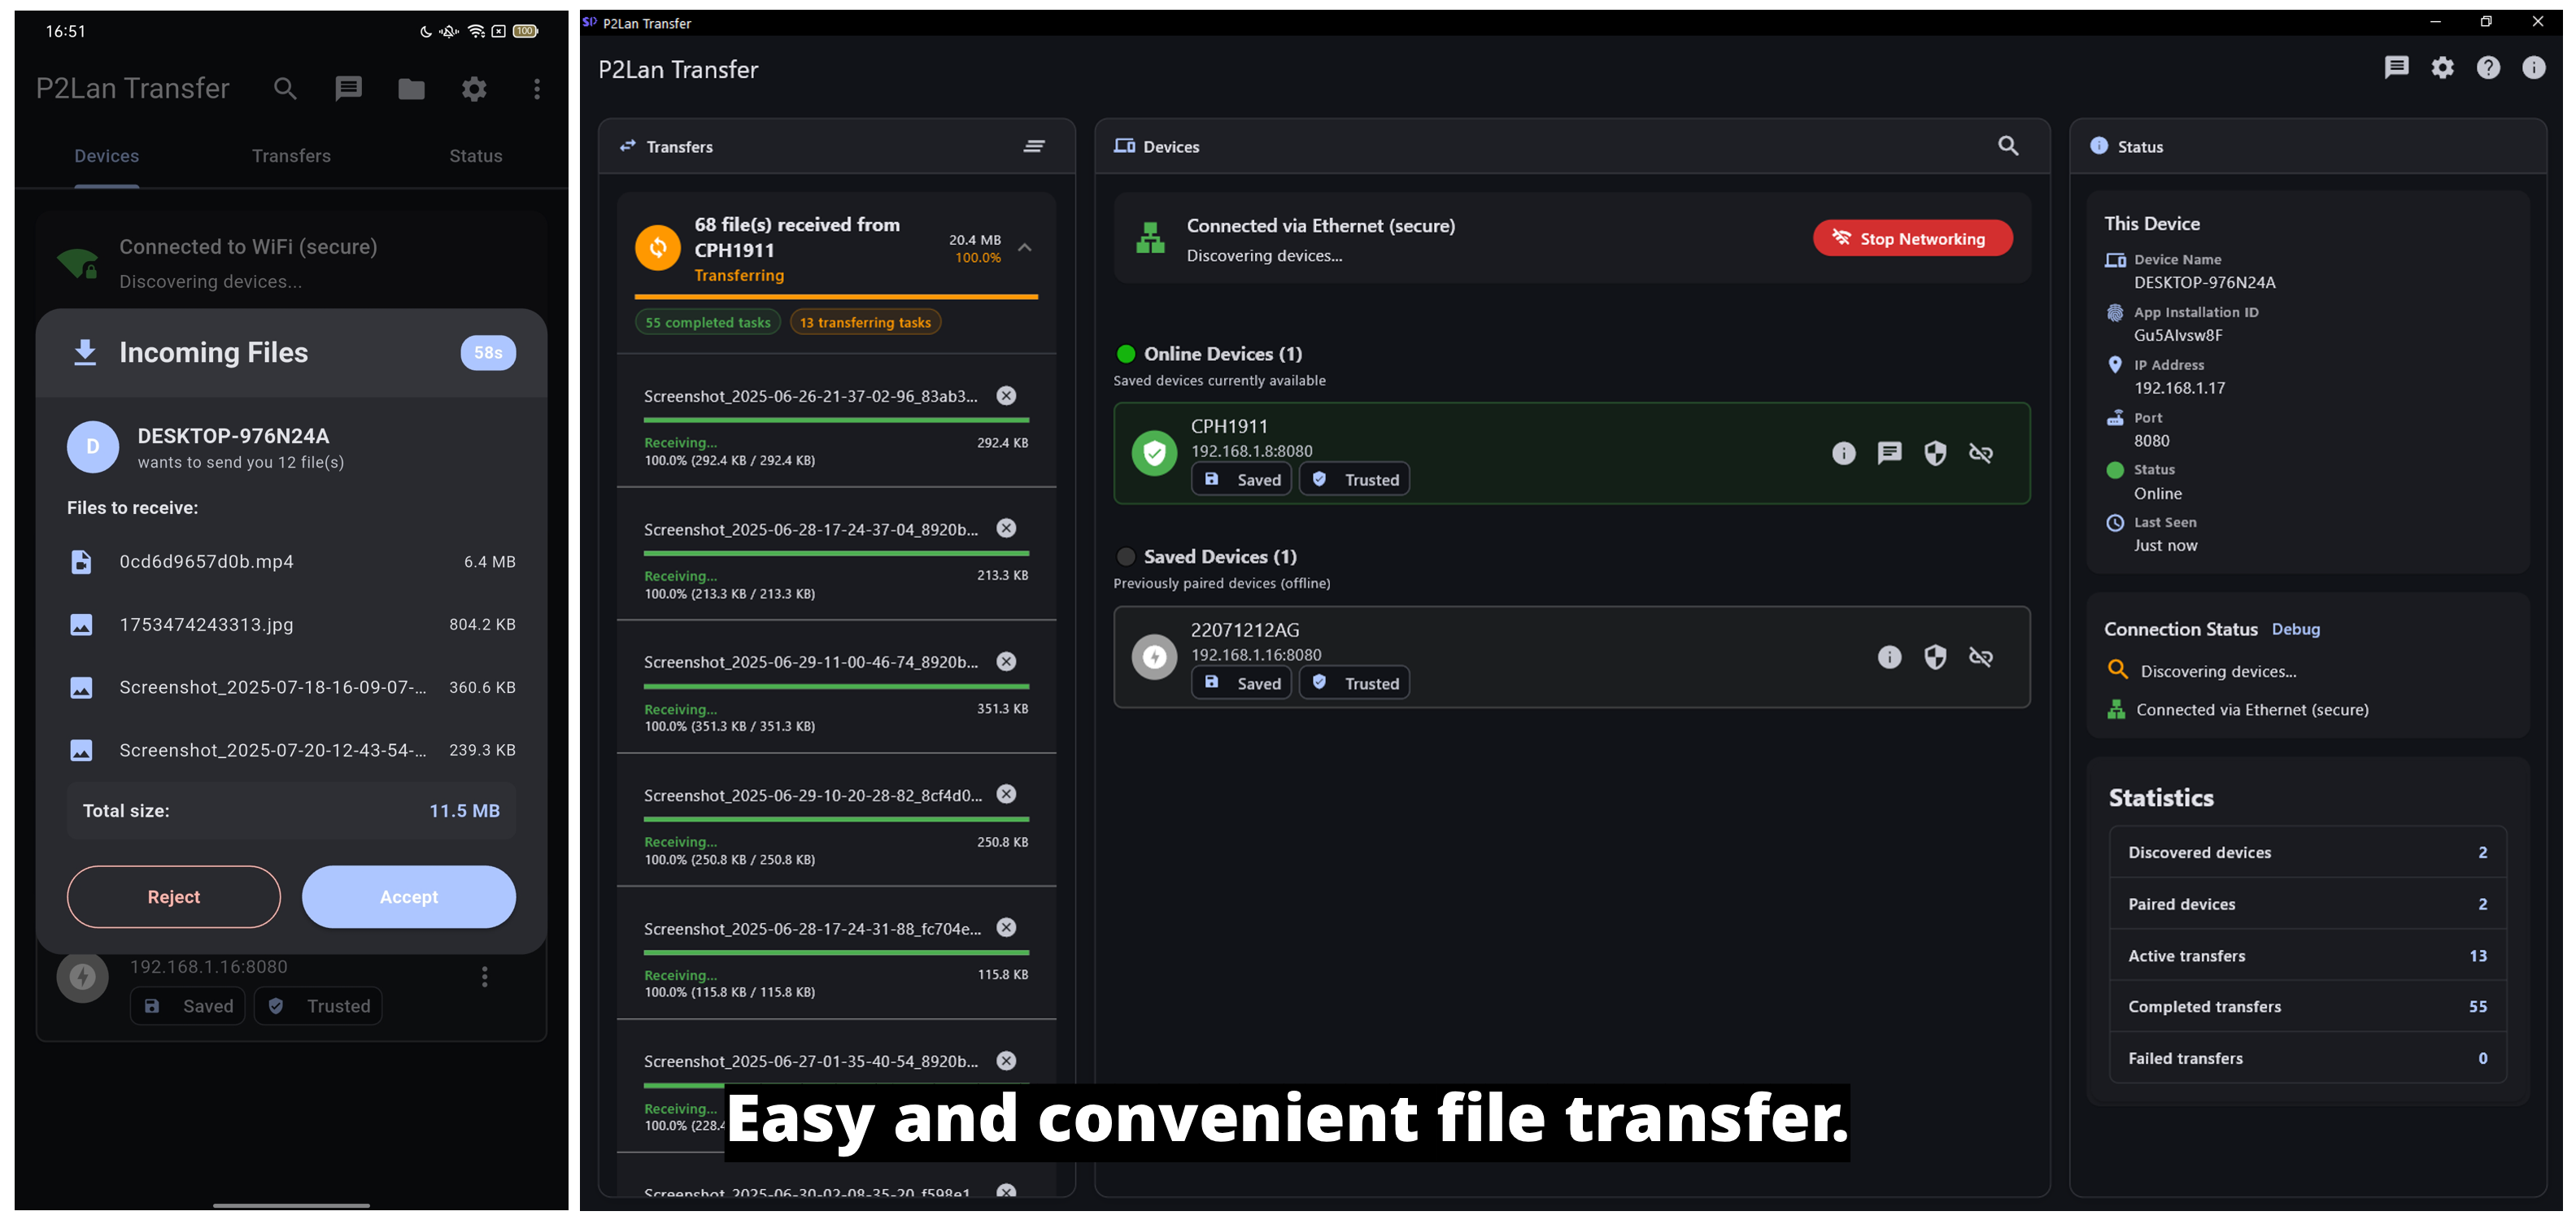Click the Failed transfers statistic row
2576x1220 pixels.
pyautogui.click(x=2308, y=1058)
